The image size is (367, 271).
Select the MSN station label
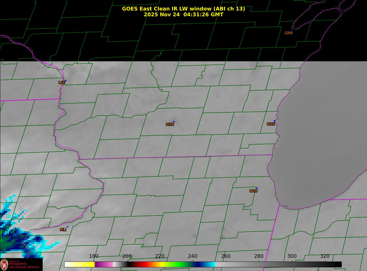coord(170,124)
